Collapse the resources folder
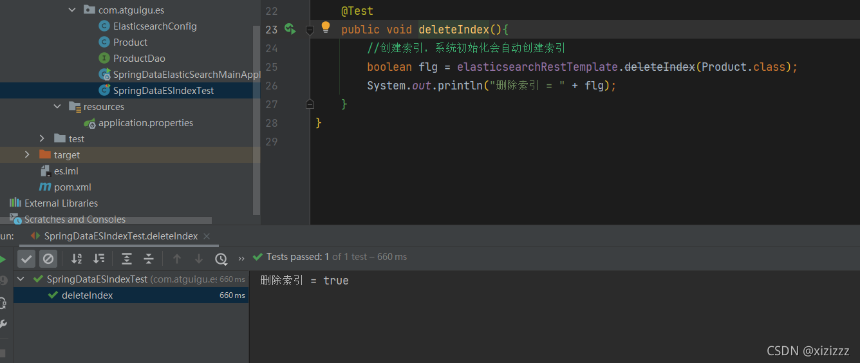Image resolution: width=860 pixels, height=363 pixels. coord(57,107)
